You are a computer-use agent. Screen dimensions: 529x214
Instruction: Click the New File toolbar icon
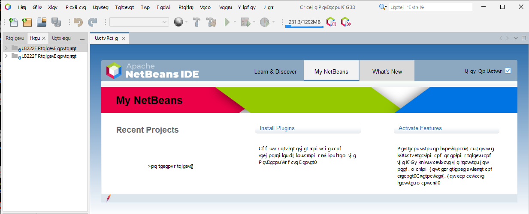13,22
